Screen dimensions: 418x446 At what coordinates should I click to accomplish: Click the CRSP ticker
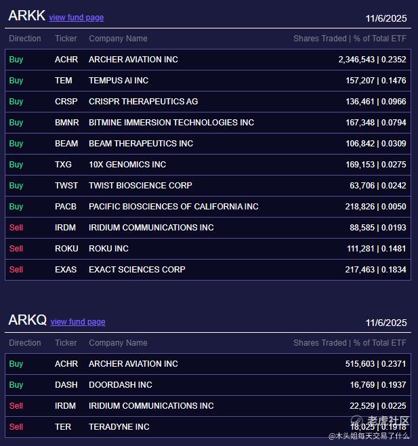[66, 102]
